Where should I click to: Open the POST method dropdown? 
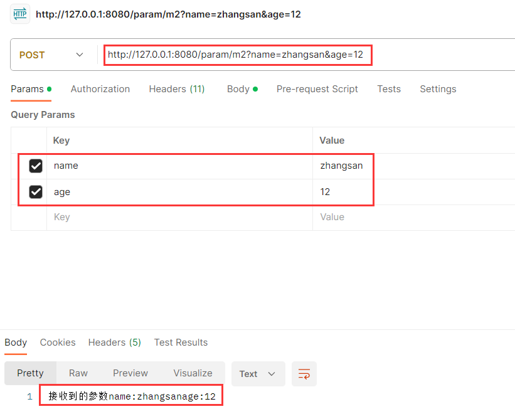click(51, 55)
